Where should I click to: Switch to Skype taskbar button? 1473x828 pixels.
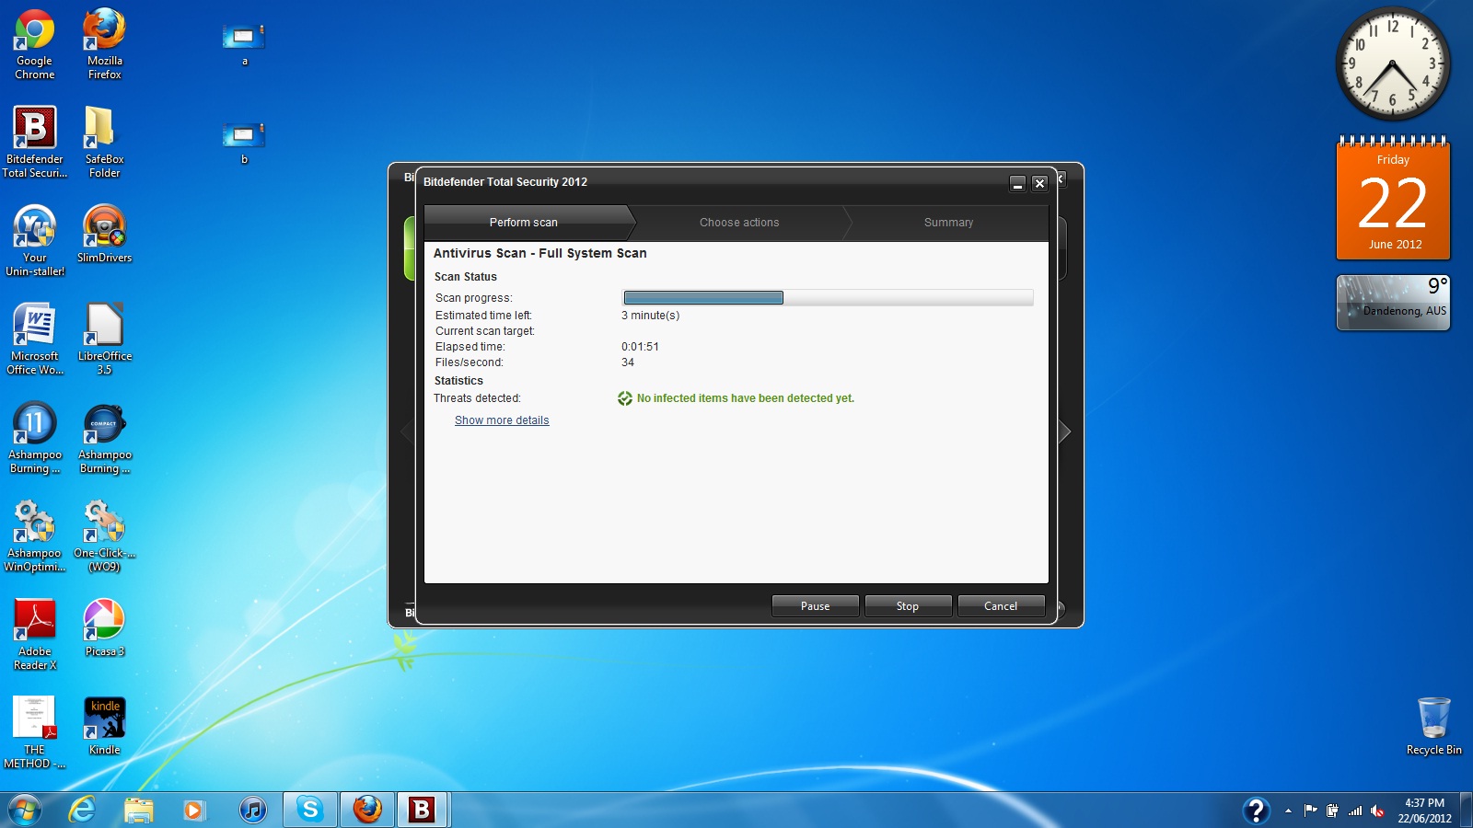(310, 810)
